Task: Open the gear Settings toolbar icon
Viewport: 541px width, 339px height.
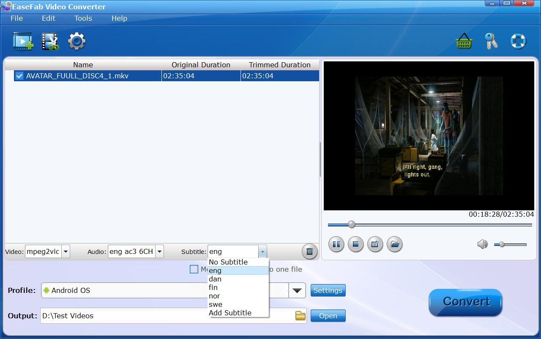Action: pyautogui.click(x=77, y=41)
